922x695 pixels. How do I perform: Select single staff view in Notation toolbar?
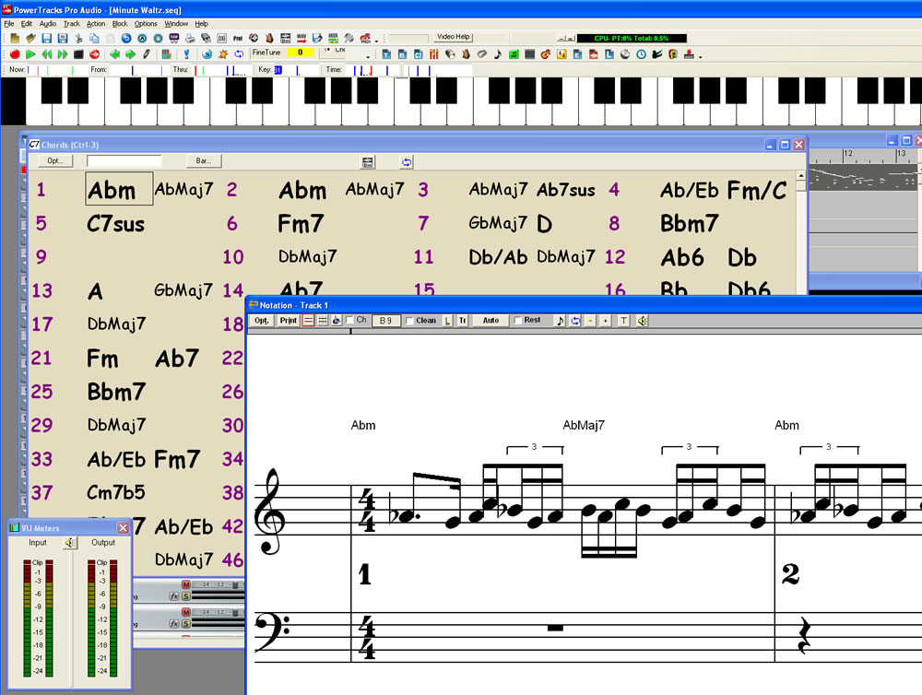click(x=308, y=321)
